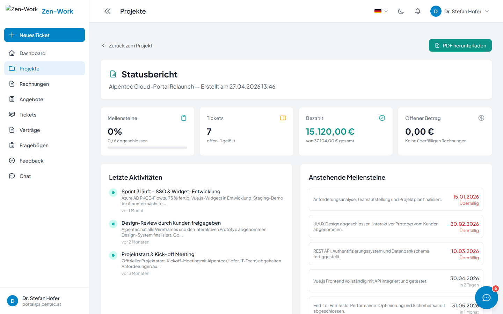Click the dot beside Design-Review activity

(113, 224)
